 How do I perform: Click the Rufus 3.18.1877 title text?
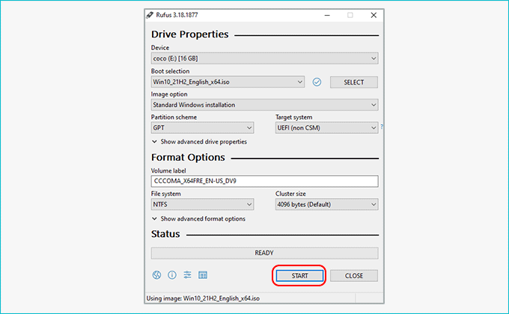tap(177, 15)
